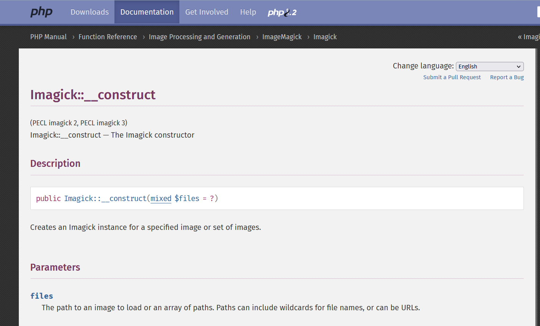Click the Imagick breadcrumb link
The height and width of the screenshot is (326, 540).
(325, 37)
